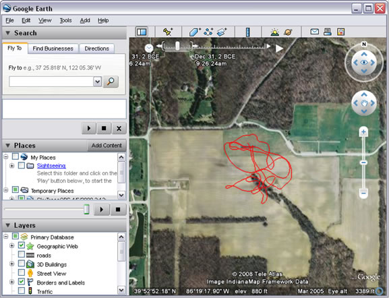
Task: Open the Fly To dropdown history
Action: 97,82
